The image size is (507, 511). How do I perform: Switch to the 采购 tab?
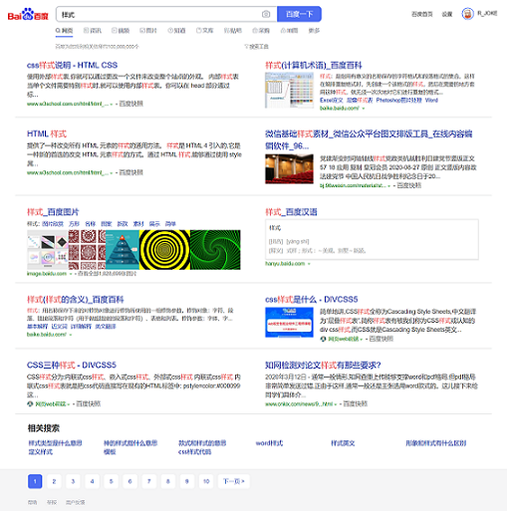(x=261, y=31)
